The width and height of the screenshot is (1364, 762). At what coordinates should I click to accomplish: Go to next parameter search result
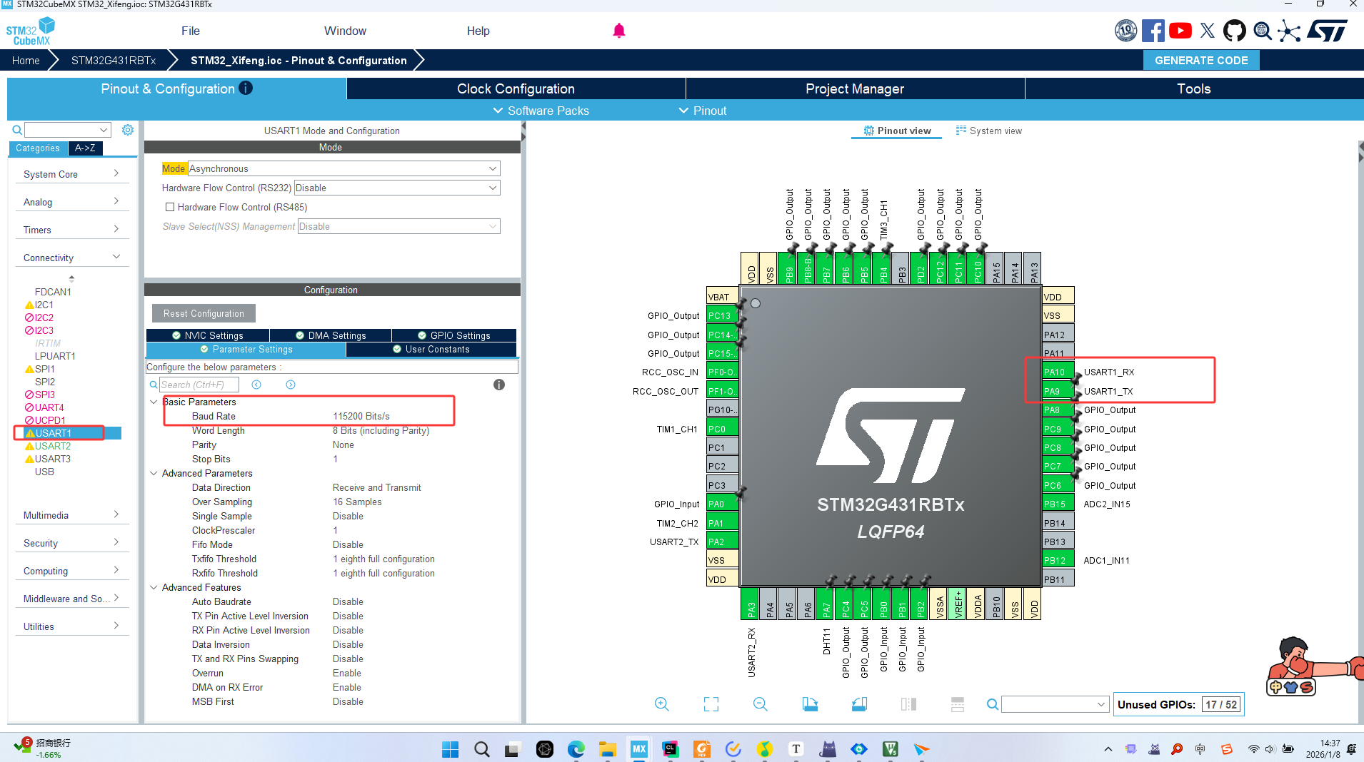coord(291,385)
